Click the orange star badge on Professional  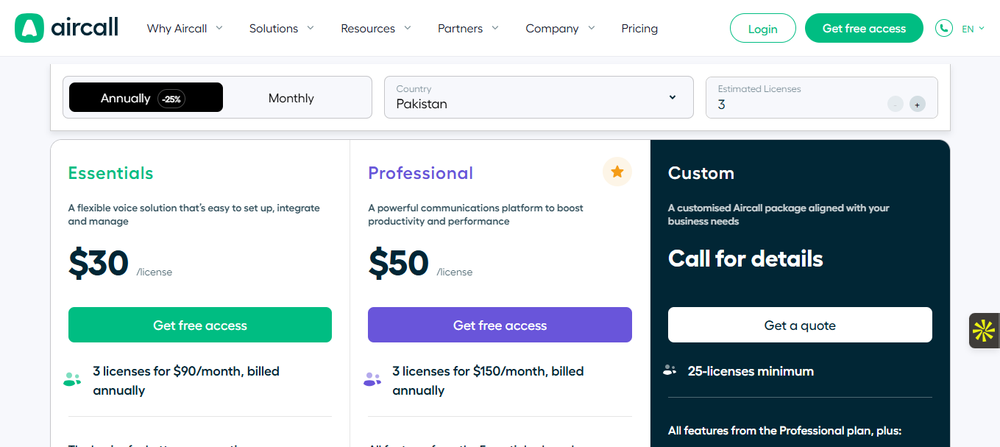pyautogui.click(x=617, y=172)
